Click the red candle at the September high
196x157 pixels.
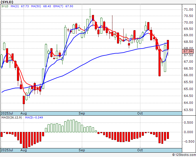93,18
